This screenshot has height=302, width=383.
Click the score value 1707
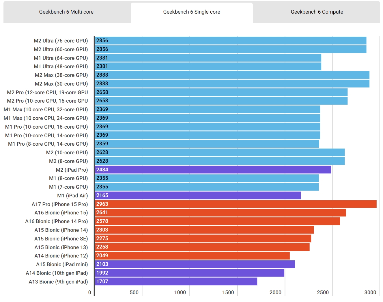tap(102, 281)
